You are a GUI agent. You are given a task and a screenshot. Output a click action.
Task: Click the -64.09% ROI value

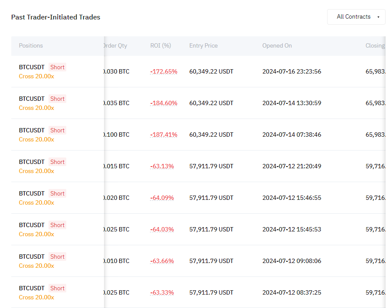pyautogui.click(x=162, y=198)
